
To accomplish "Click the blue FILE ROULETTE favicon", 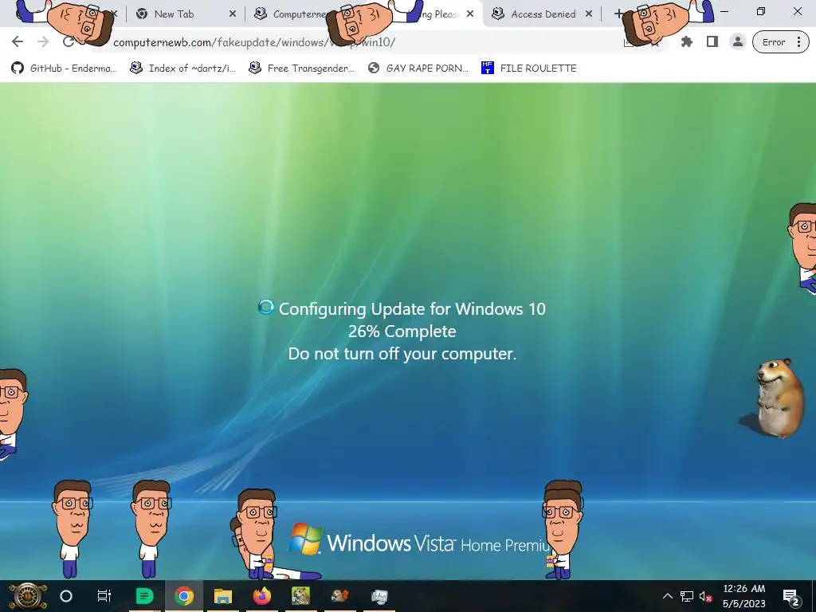I will [x=487, y=69].
